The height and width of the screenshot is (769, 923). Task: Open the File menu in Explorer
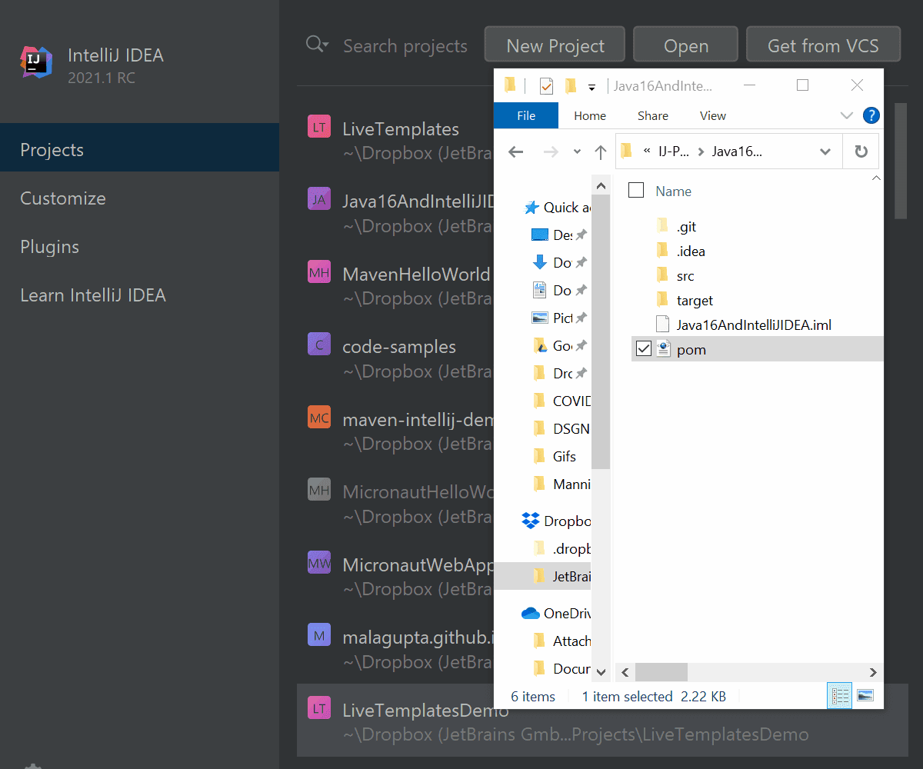525,115
